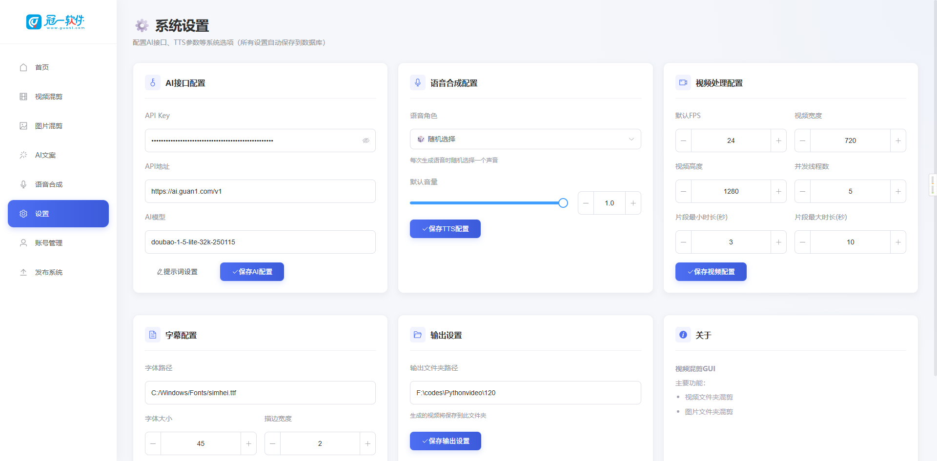
Task: Click the AI文案 sparkle icon
Action: coord(23,155)
